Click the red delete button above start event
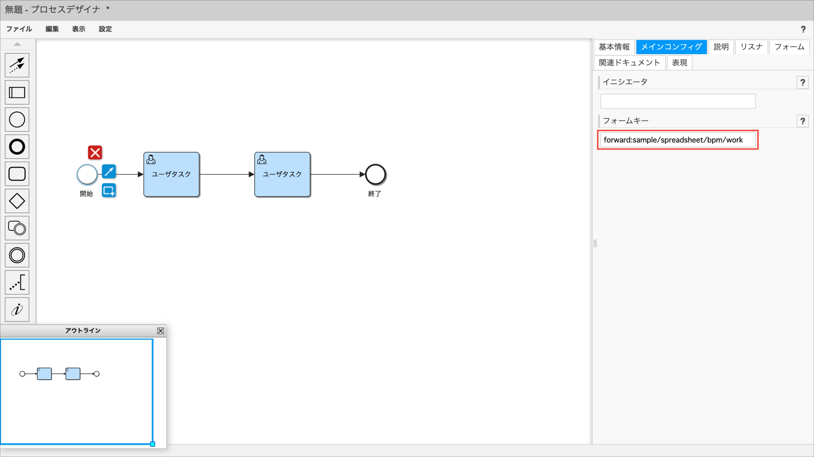Image resolution: width=814 pixels, height=457 pixels. [95, 152]
